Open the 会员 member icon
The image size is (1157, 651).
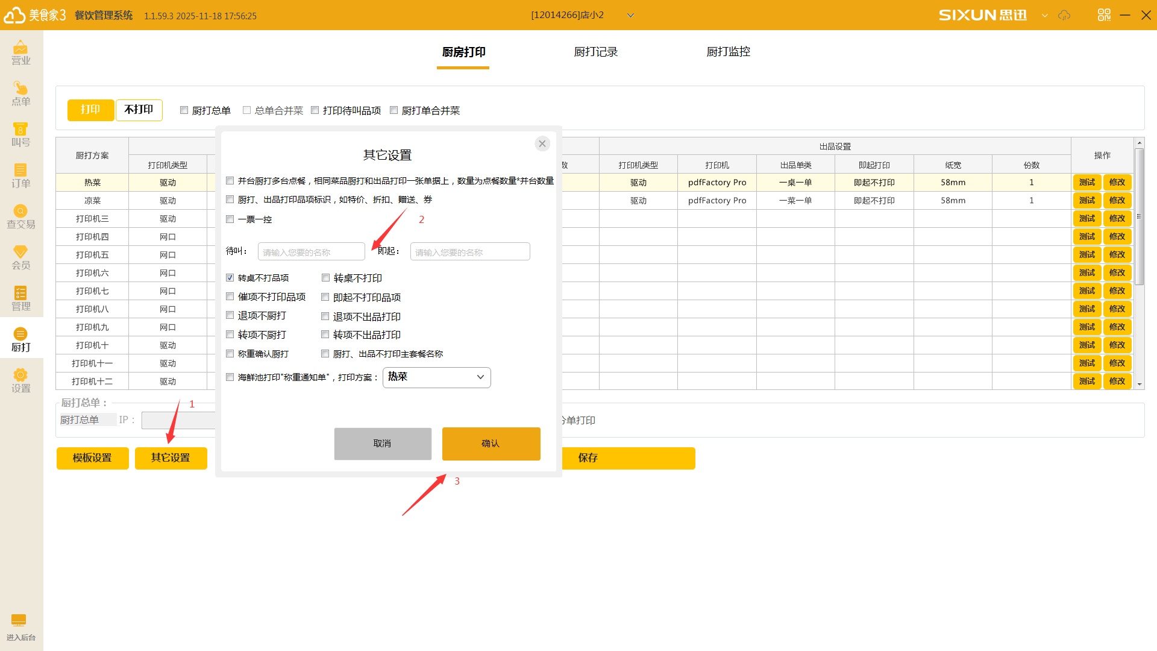click(20, 257)
